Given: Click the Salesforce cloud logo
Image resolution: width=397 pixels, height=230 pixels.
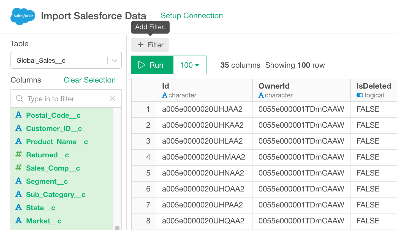Looking at the screenshot, I should click(x=23, y=16).
